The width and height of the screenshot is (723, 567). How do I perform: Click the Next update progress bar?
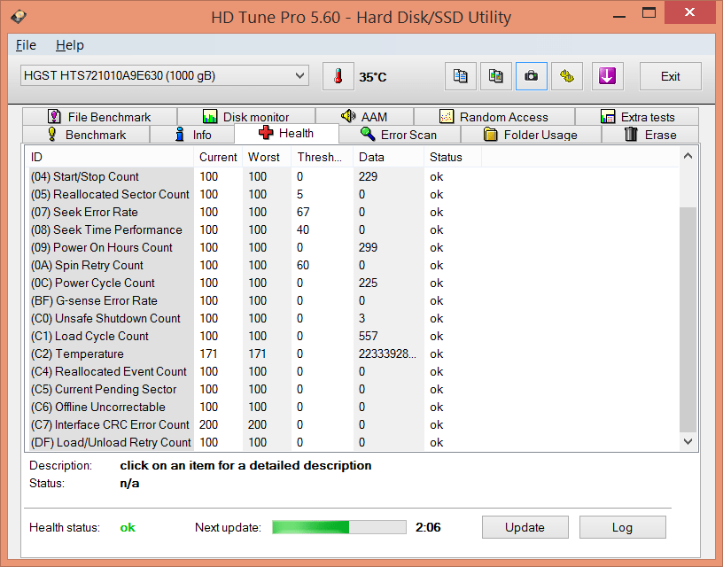[339, 527]
